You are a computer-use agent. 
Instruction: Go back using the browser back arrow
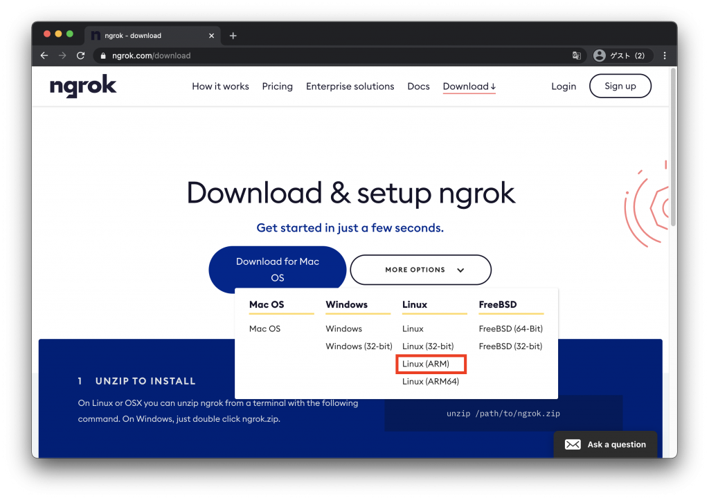(44, 55)
